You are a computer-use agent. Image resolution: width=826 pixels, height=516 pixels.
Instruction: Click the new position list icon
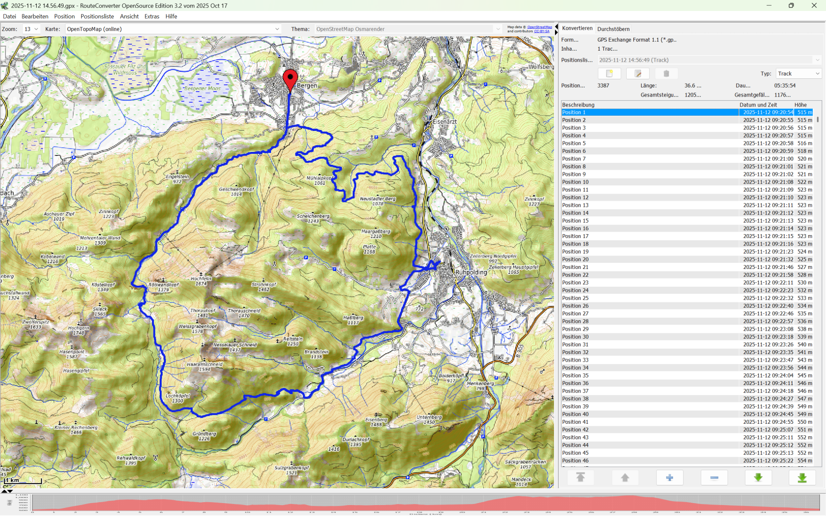click(x=609, y=74)
